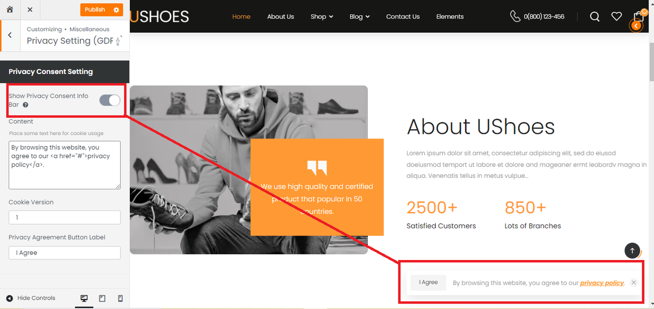Expand the Blog dropdown menu
Image resolution: width=654 pixels, height=309 pixels.
[360, 16]
